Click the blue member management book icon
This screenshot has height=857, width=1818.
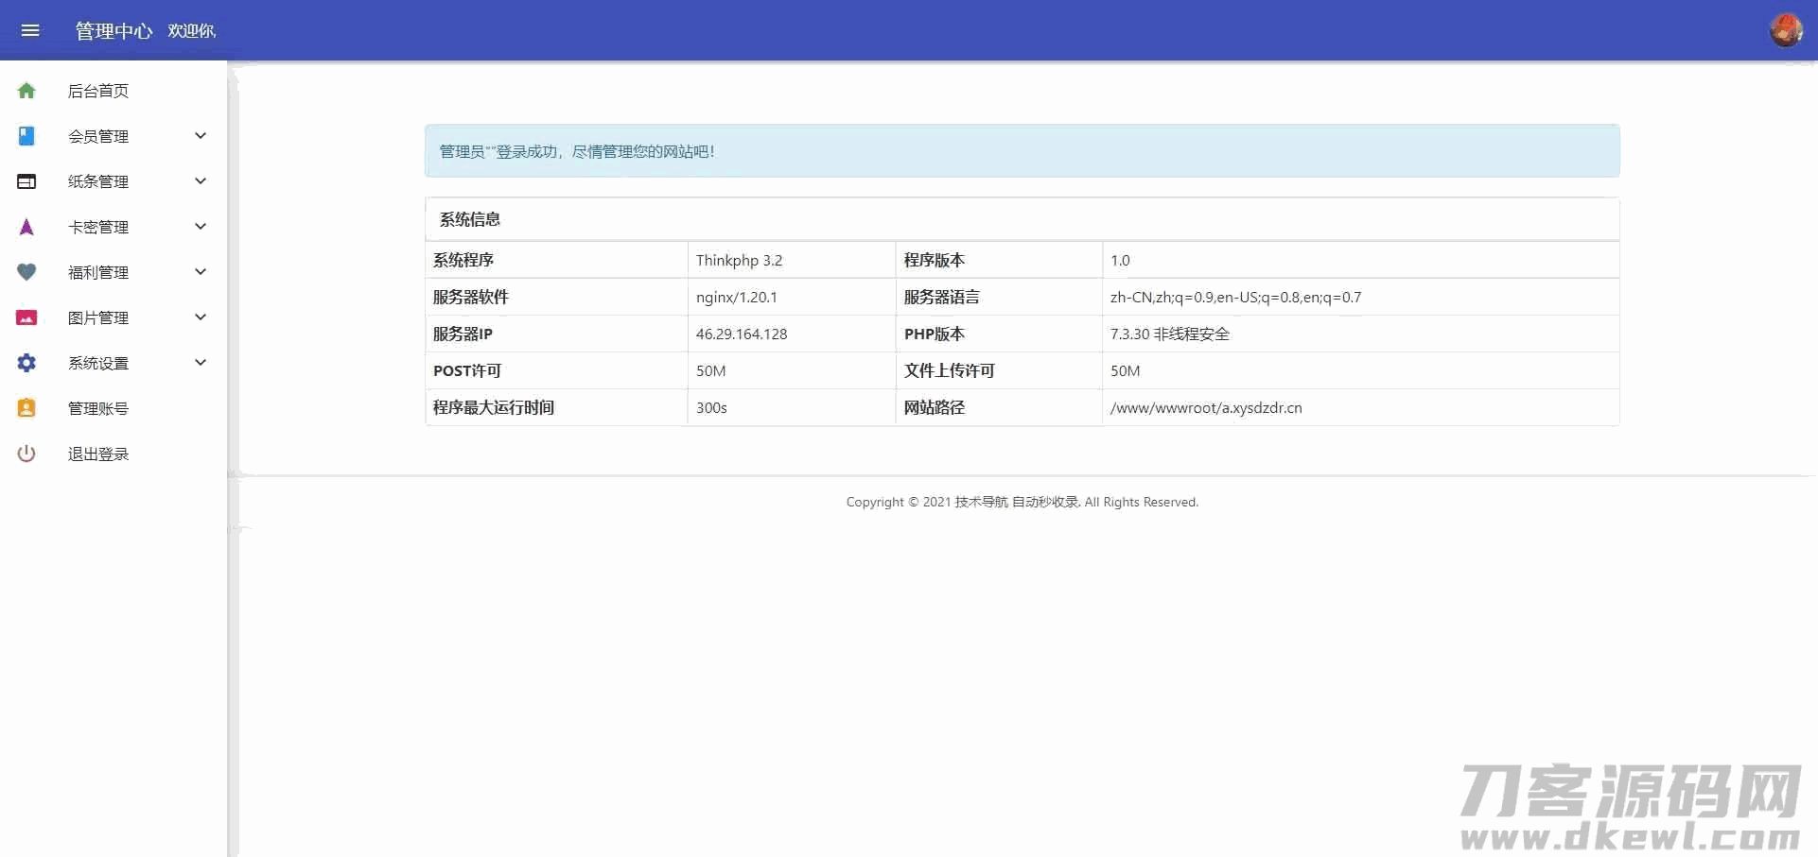[26, 136]
